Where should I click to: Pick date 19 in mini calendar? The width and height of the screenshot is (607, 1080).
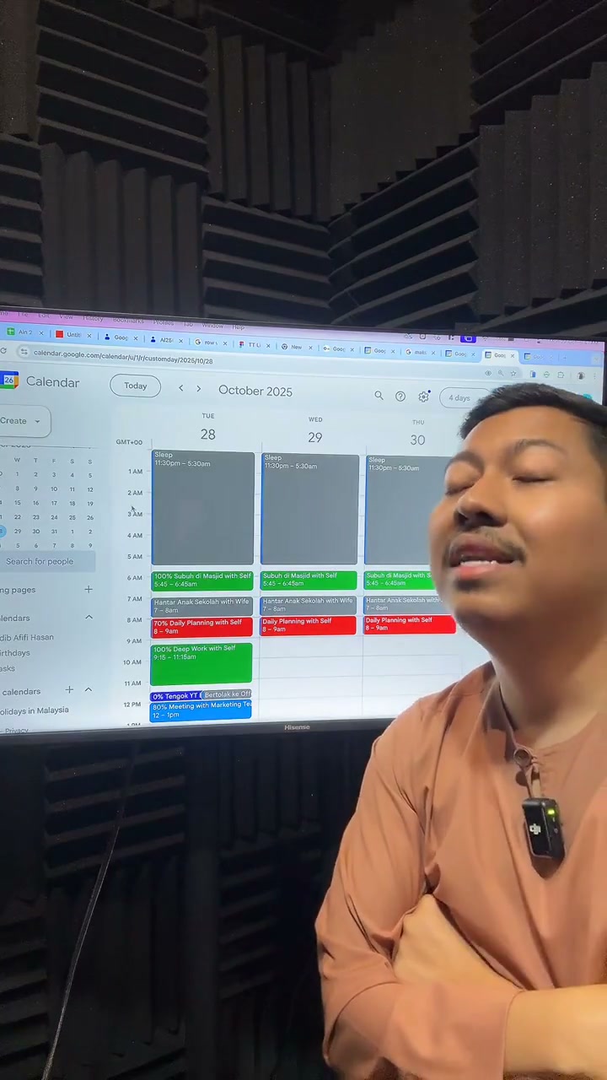90,504
